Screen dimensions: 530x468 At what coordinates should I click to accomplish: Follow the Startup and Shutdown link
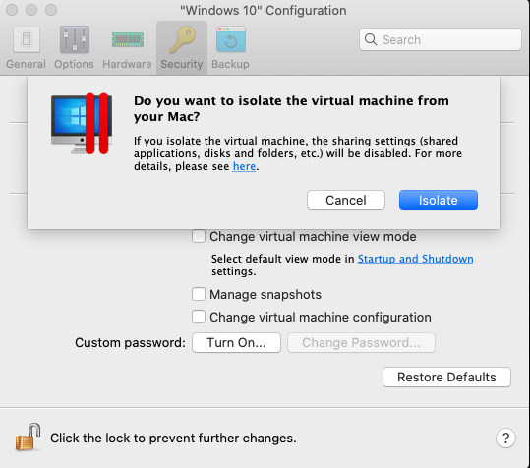[415, 259]
